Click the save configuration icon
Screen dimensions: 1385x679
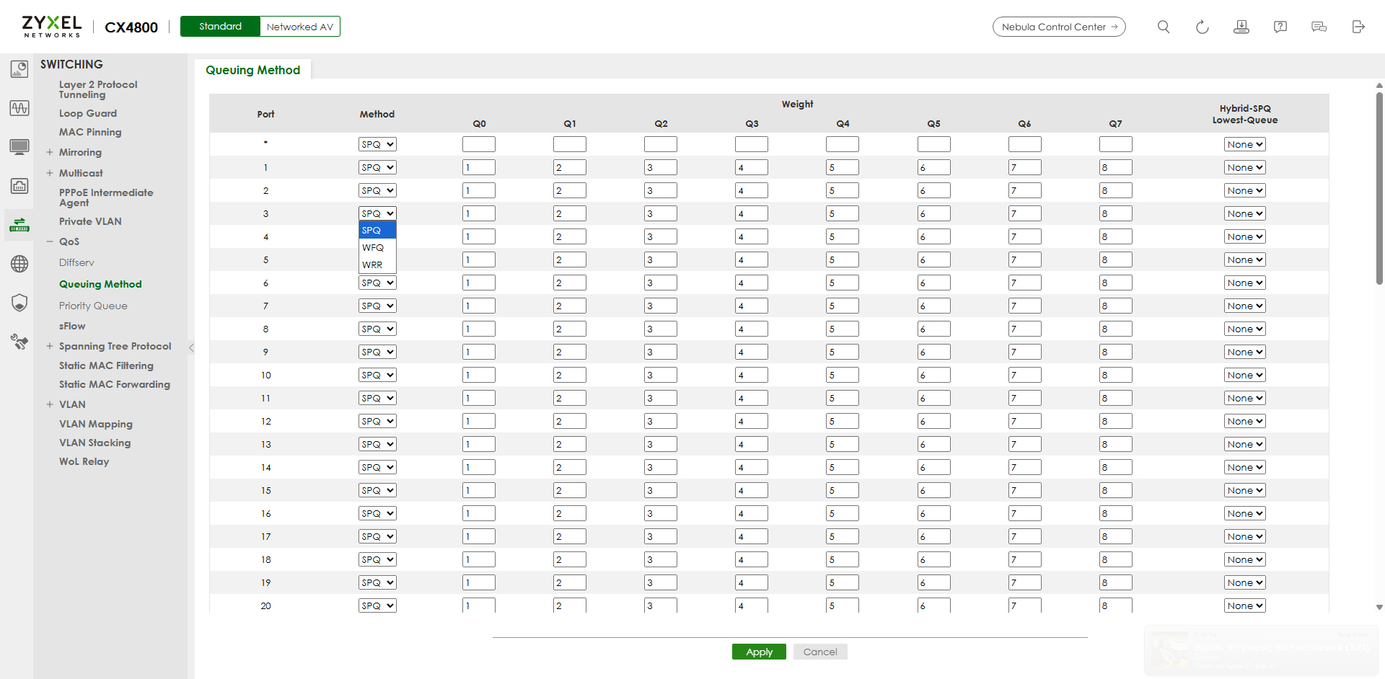[1241, 27]
